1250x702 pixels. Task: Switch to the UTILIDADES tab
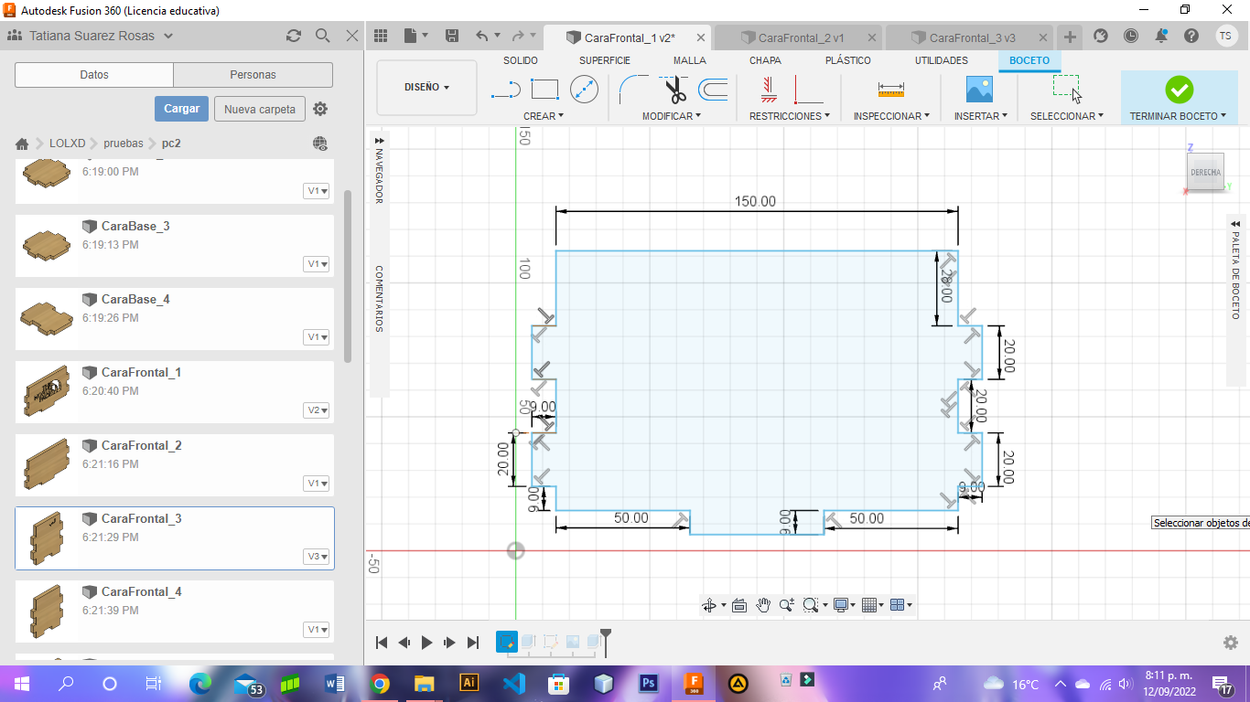(x=942, y=60)
